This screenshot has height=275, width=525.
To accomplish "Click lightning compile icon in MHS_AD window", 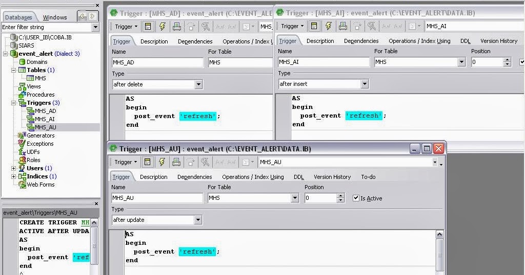I will coord(163,27).
